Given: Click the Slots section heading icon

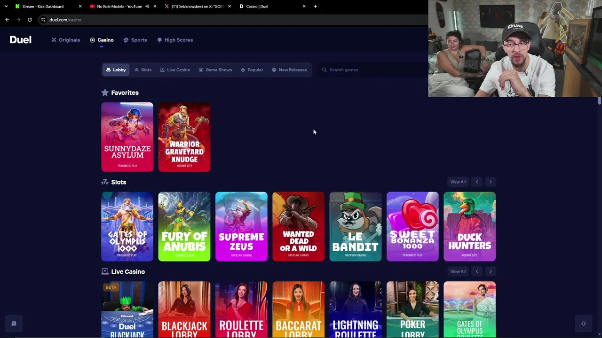Looking at the screenshot, I should pyautogui.click(x=105, y=182).
